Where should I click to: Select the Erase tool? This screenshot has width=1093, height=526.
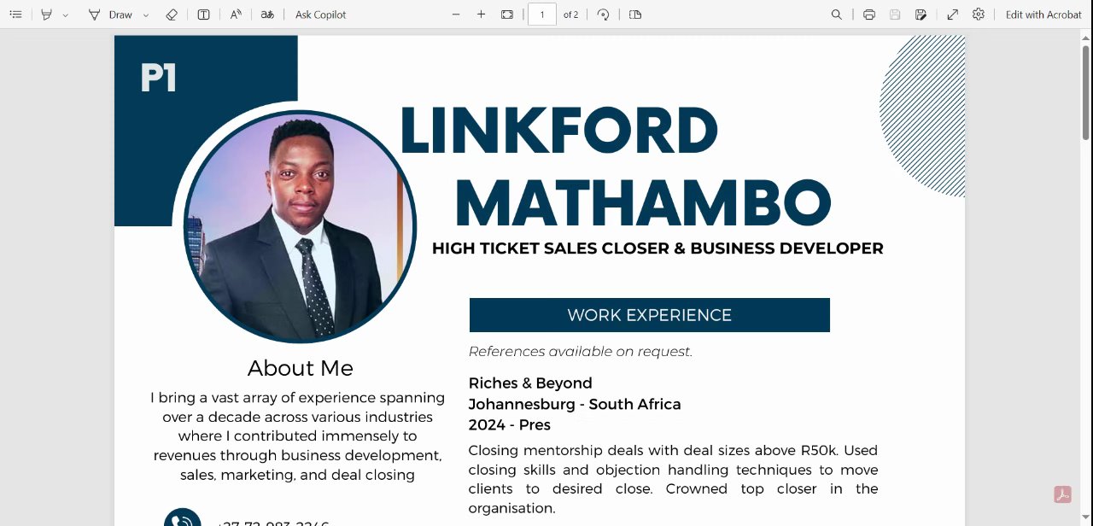(172, 15)
